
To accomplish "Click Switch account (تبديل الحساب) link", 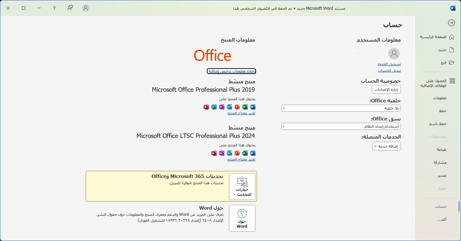I will (390, 70).
